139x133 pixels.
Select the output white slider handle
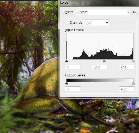click(x=133, y=83)
